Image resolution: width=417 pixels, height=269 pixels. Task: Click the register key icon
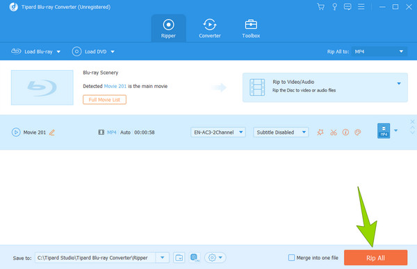point(334,7)
